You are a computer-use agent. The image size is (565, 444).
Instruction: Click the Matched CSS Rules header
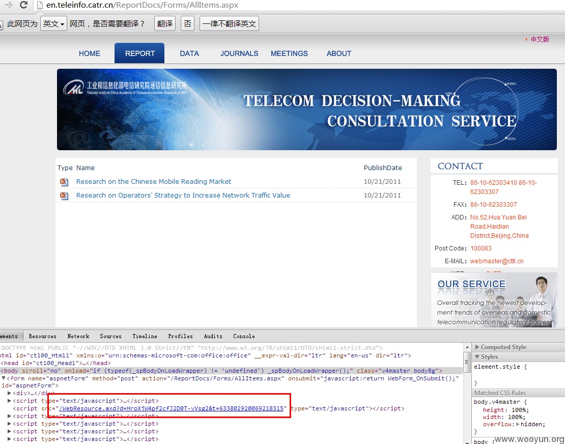519,393
